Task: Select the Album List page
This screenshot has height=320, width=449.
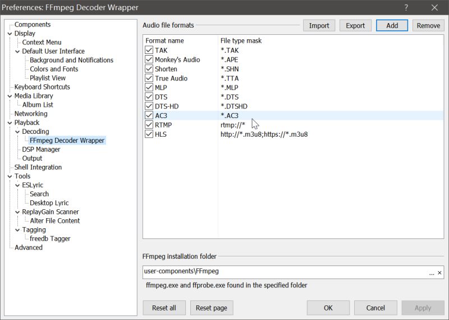Action: 38,105
